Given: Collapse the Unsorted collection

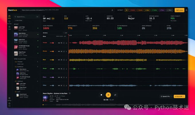Looking at the screenshot, I should (x=14, y=62).
